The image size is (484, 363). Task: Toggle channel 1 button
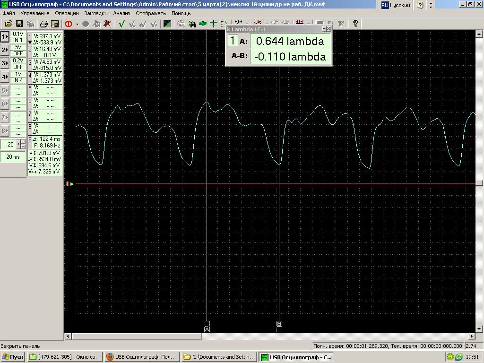coord(5,37)
